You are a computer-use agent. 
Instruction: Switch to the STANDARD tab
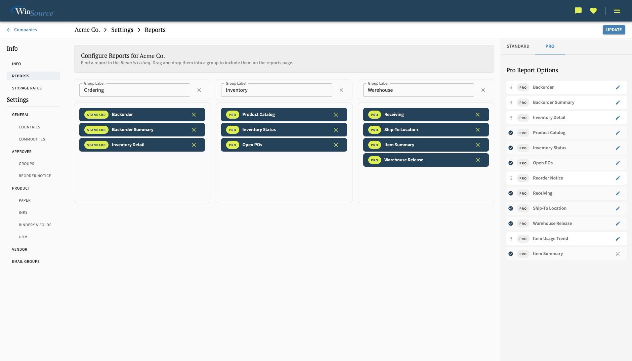pos(518,46)
